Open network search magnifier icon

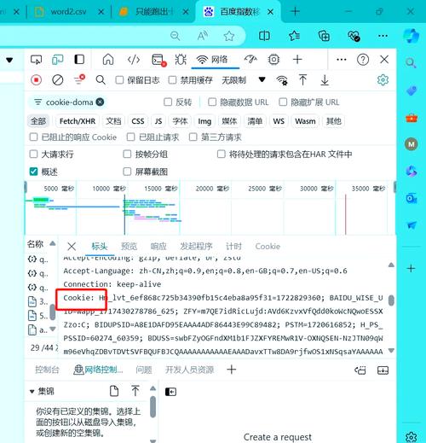tap(101, 80)
